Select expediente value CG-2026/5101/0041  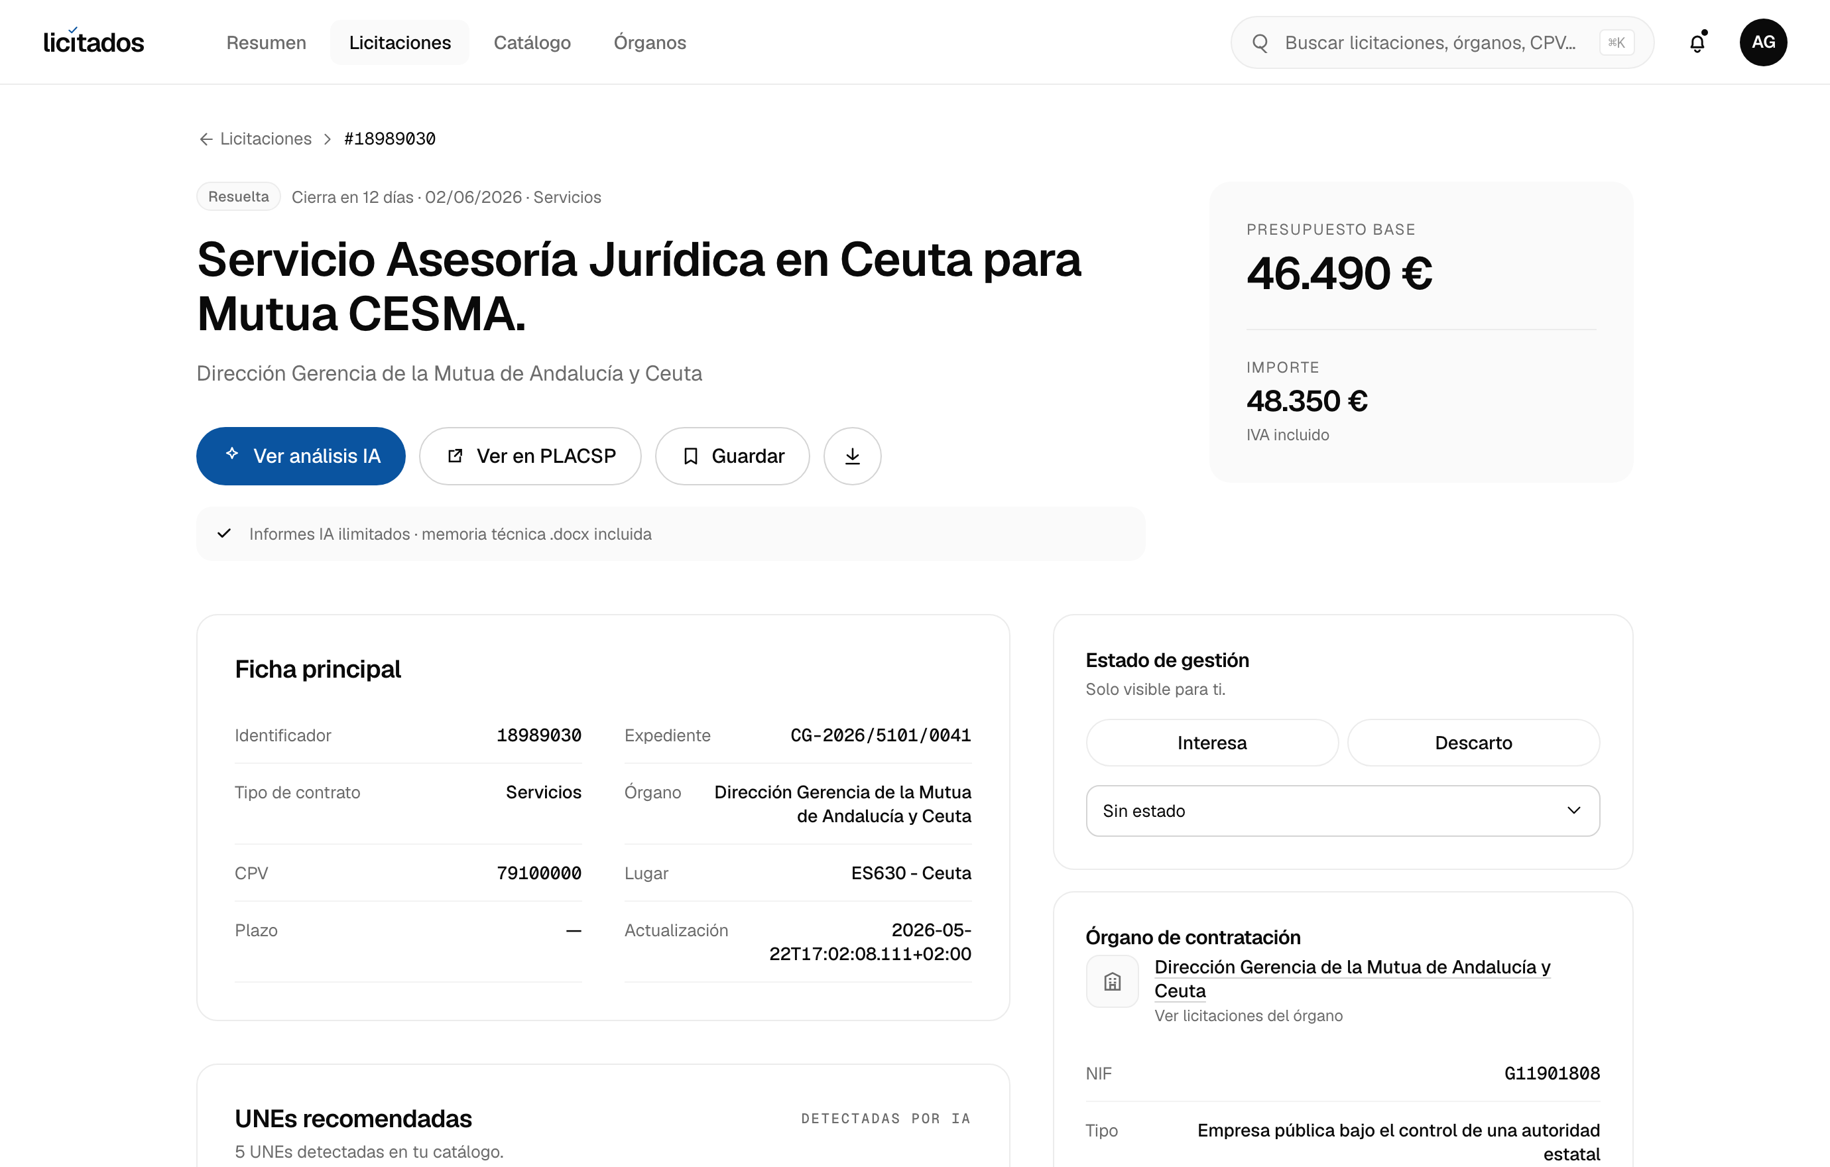coord(881,735)
